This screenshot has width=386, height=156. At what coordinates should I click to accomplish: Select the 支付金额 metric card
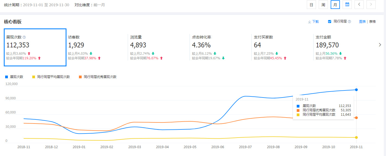tap(344, 47)
